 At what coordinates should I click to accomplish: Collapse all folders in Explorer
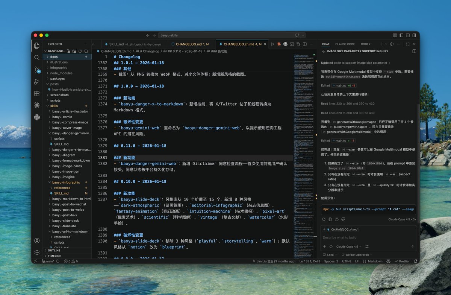pyautogui.click(x=86, y=51)
